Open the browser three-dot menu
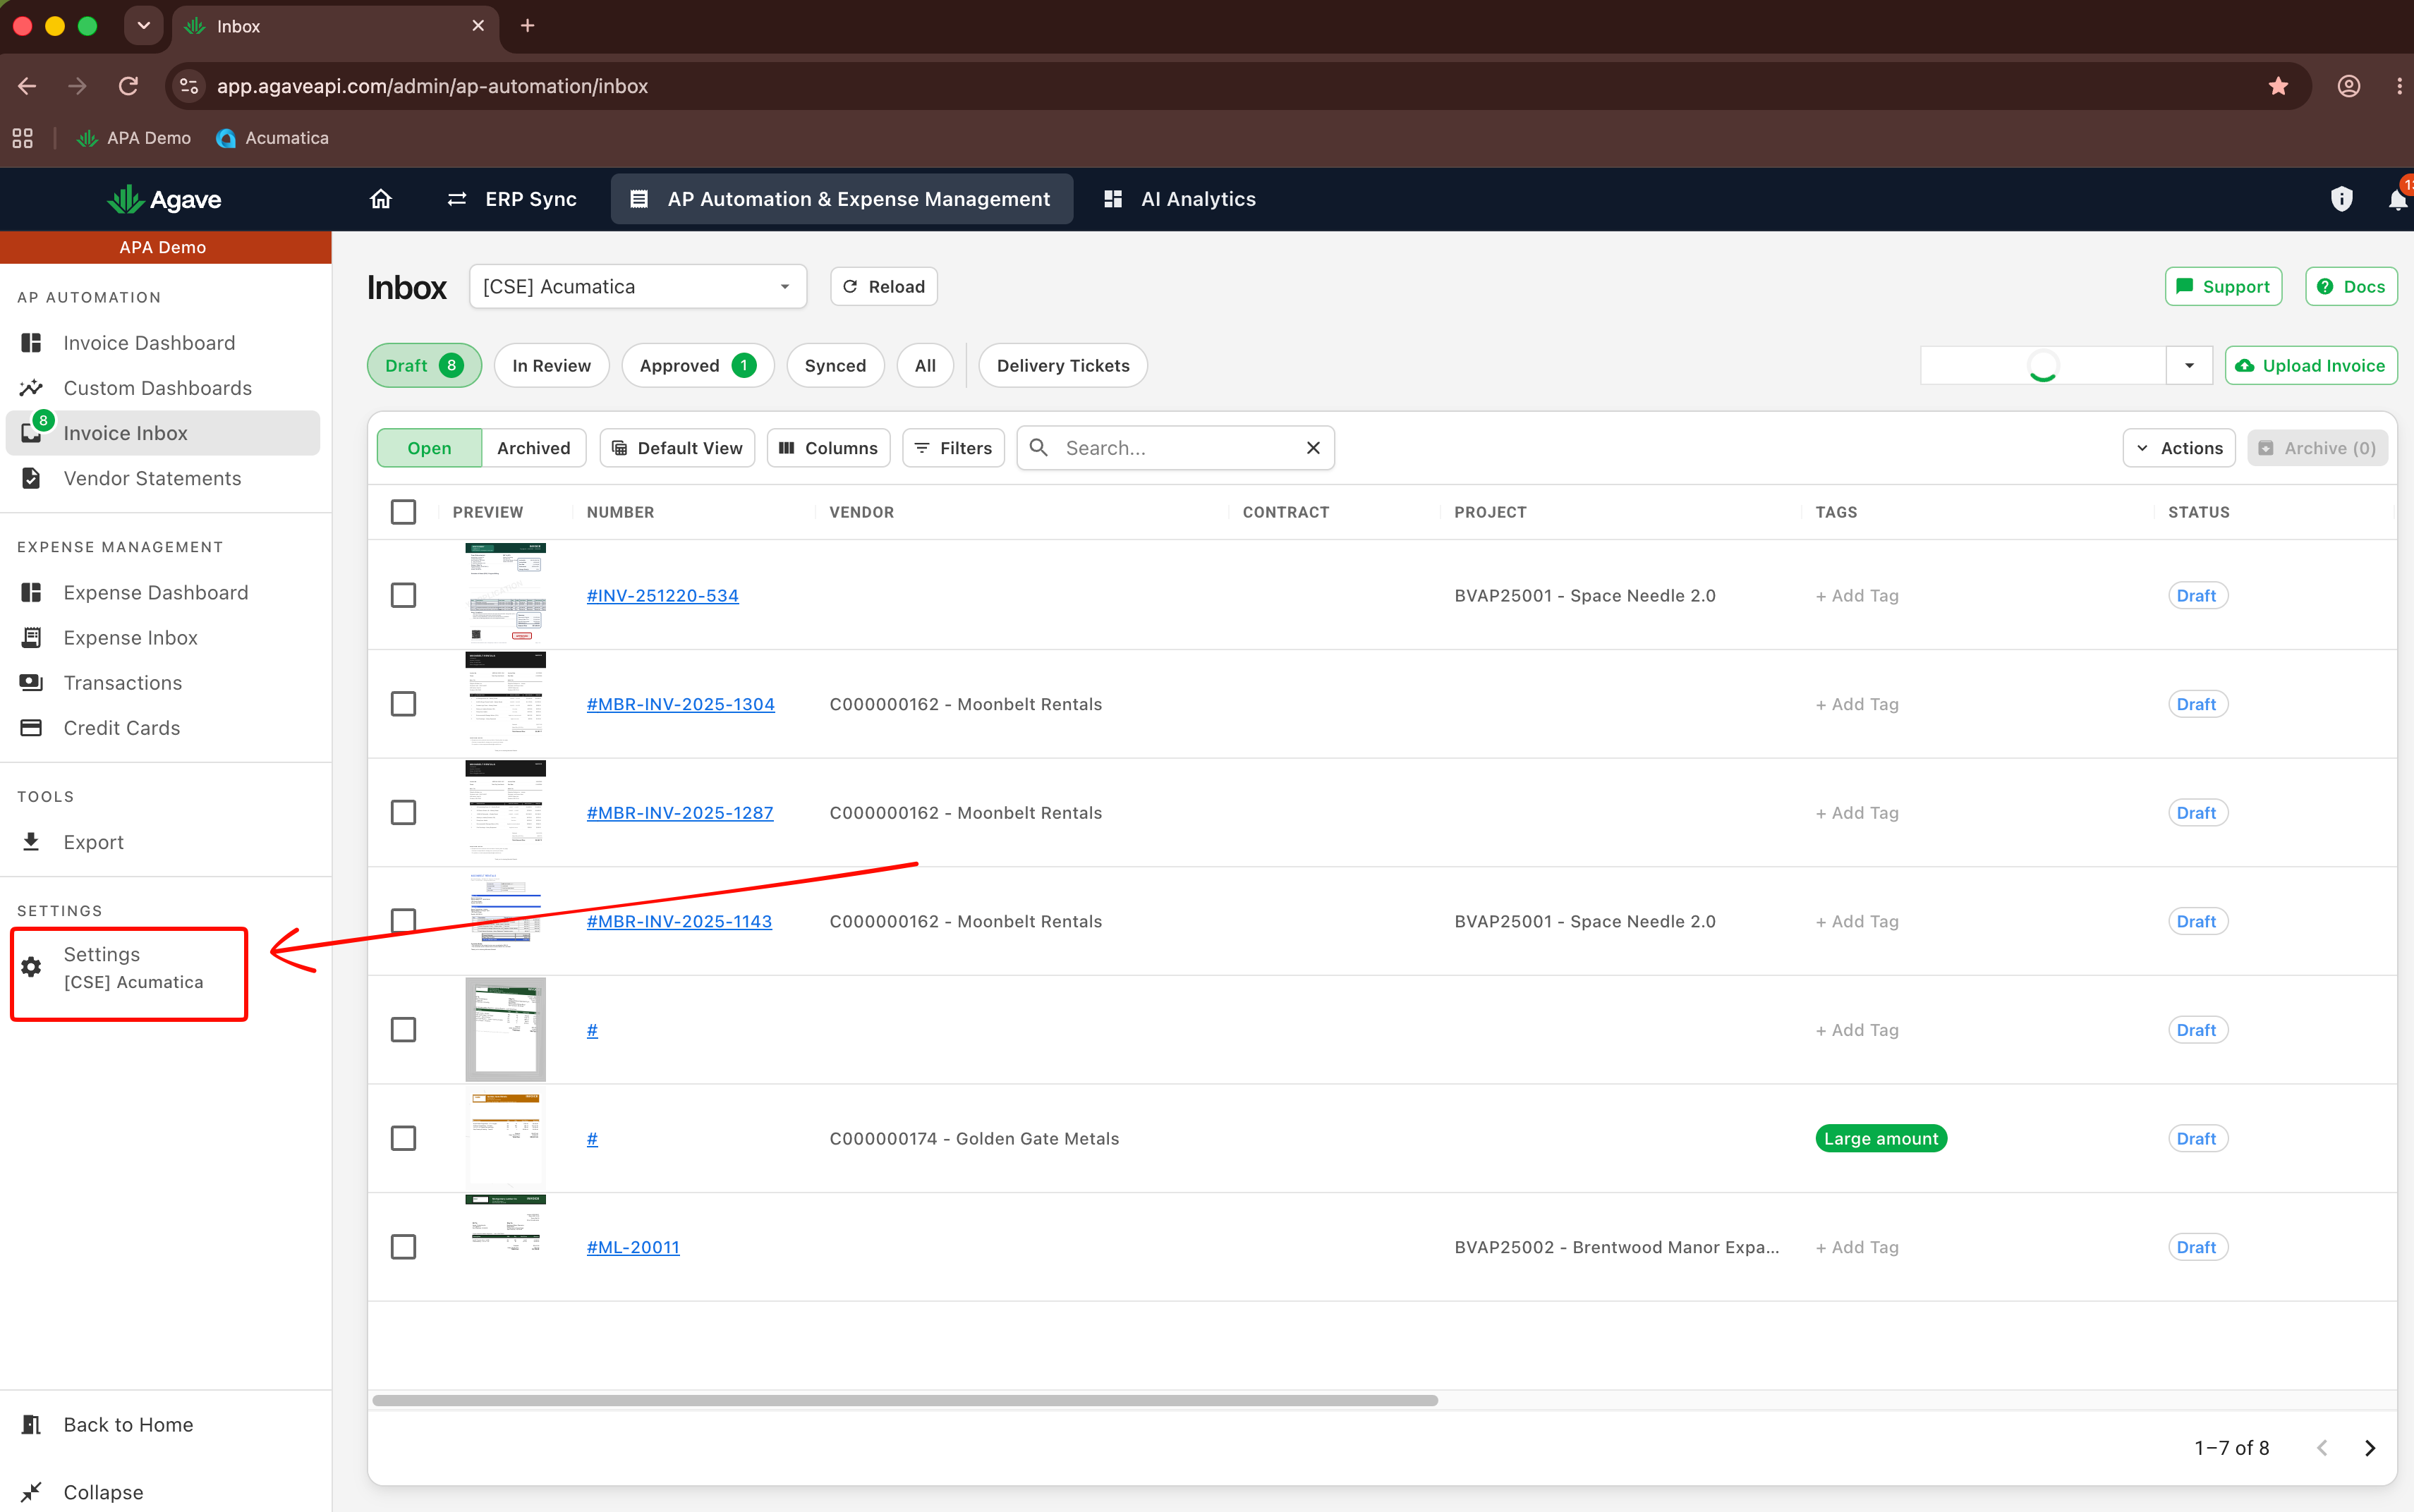2414x1512 pixels. [2399, 86]
